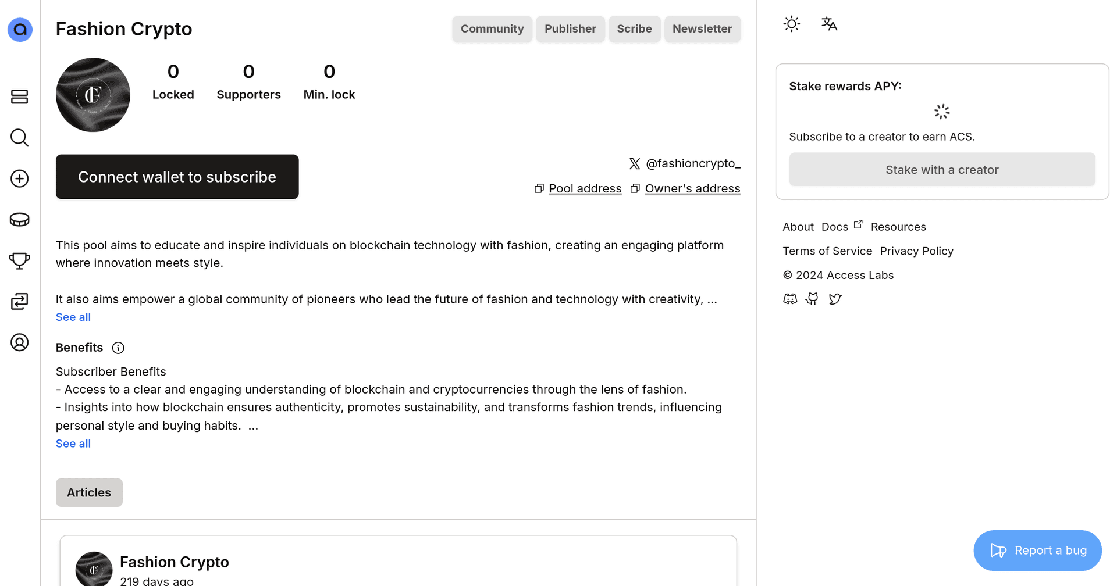Screen dimensions: 1117x586
Task: Click the Fashion Crypto profile avatar
Action: coord(93,95)
